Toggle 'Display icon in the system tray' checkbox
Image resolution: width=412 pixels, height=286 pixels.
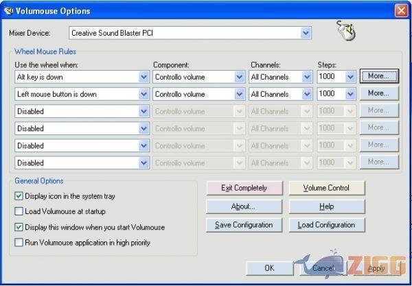(x=19, y=196)
